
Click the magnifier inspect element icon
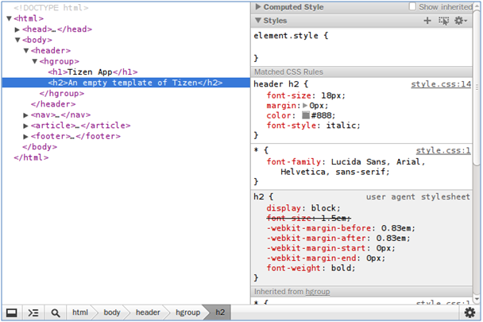(x=55, y=312)
